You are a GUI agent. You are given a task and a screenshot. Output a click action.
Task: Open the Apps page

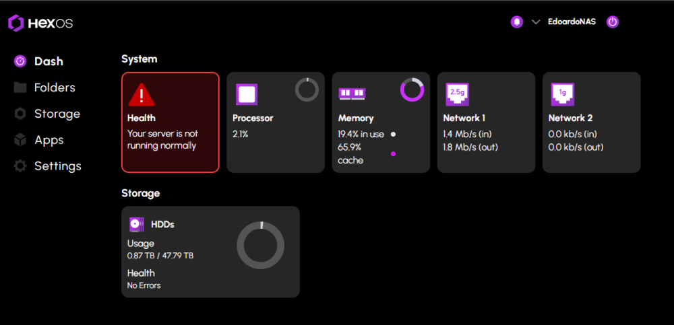pyautogui.click(x=49, y=140)
